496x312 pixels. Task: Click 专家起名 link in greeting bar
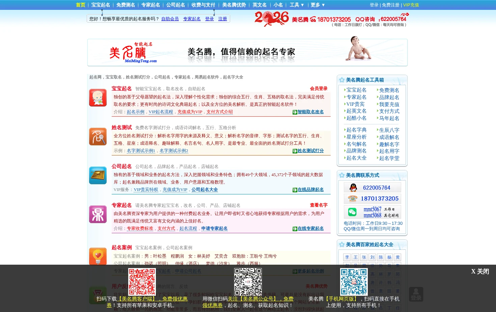[x=192, y=19]
